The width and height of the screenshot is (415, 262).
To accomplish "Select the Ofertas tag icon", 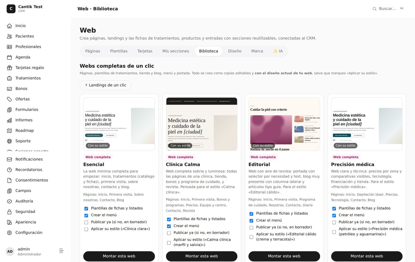I will coord(9,99).
